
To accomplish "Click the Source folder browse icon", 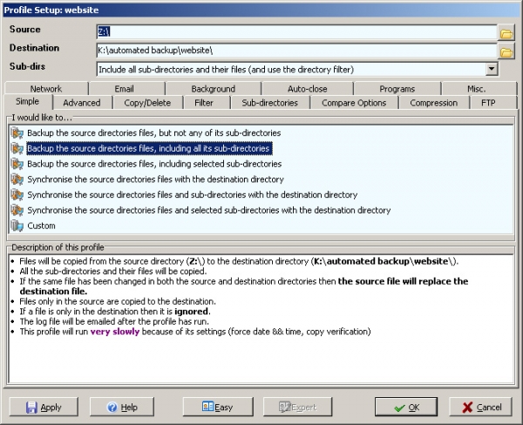I will (x=506, y=33).
